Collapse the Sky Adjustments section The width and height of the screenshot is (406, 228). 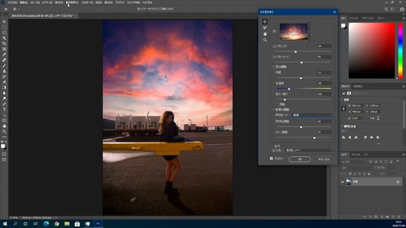[273, 66]
